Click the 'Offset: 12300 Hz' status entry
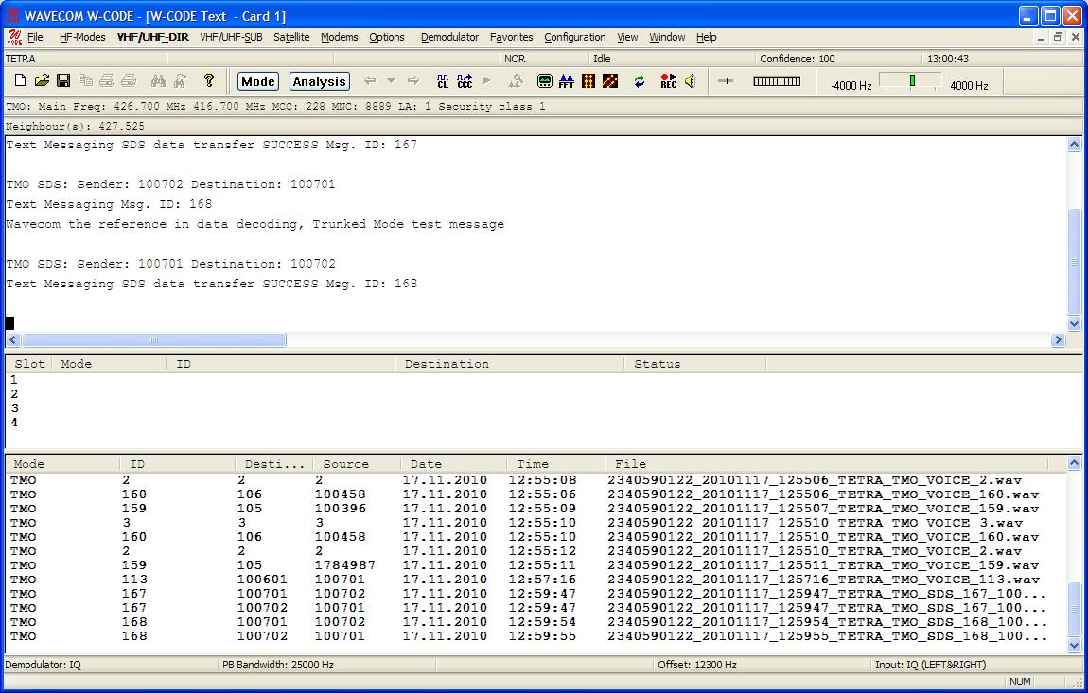 coord(697,665)
